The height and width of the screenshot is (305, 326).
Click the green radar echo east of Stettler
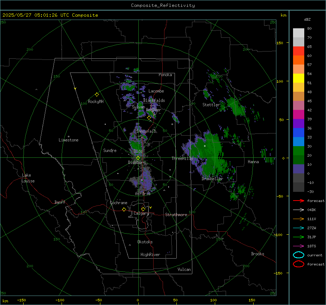pos(236,107)
